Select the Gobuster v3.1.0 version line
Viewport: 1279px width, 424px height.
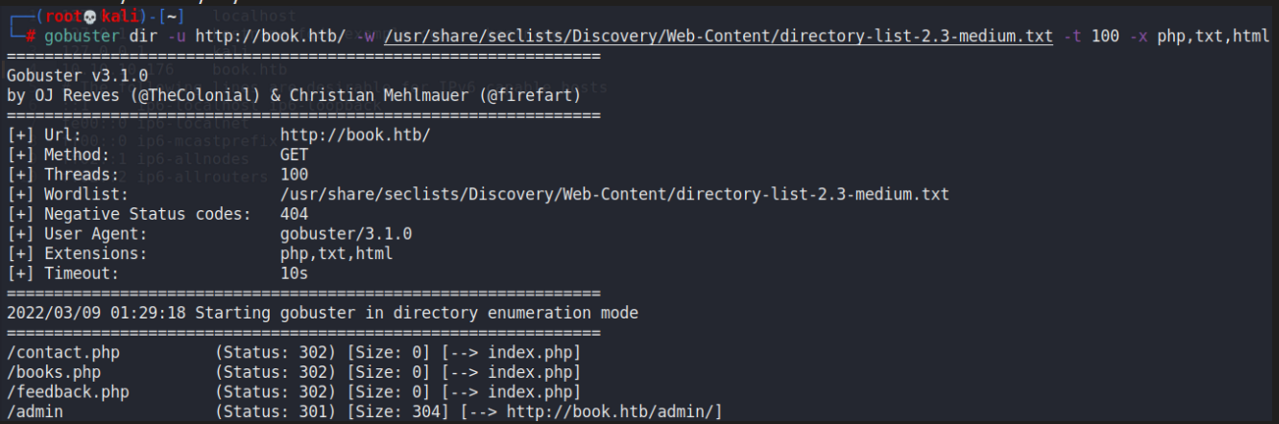pyautogui.click(x=77, y=75)
